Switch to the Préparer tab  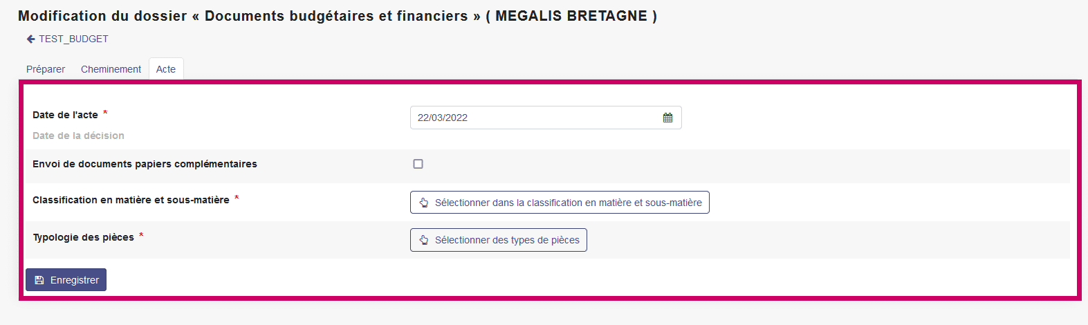pyautogui.click(x=46, y=69)
